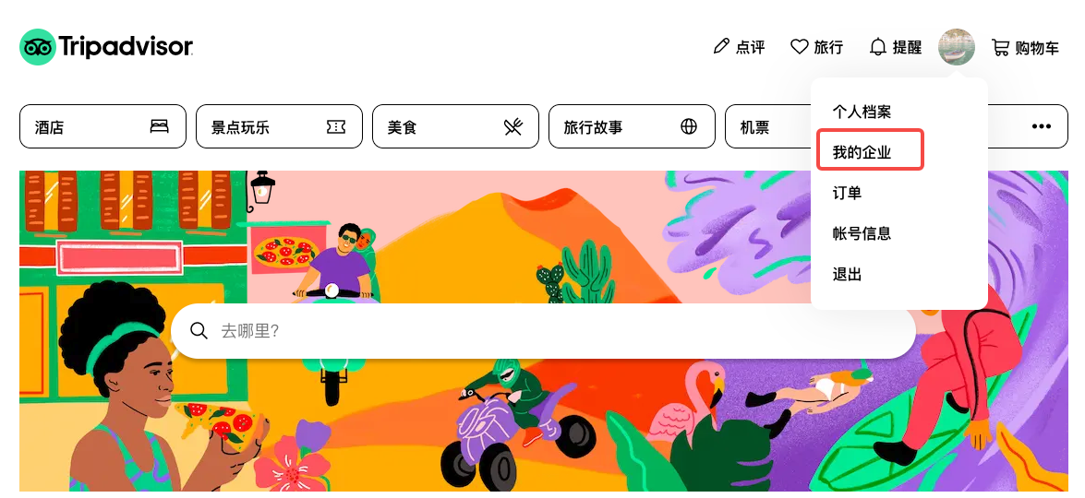
Task: Click the pencil icon next to 点评
Action: 721,47
